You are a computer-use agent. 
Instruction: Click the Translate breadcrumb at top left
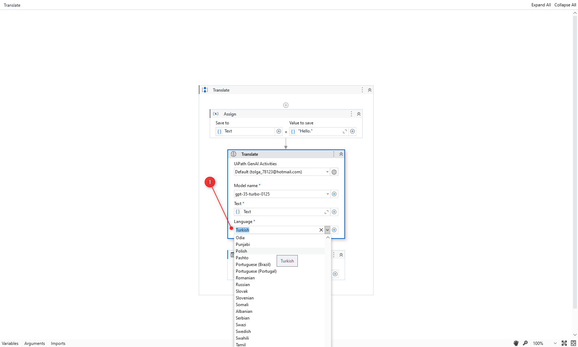pos(12,5)
